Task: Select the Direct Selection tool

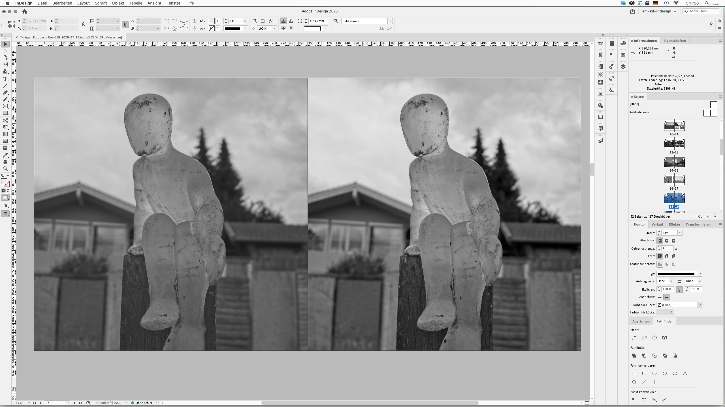Action: pos(5,51)
